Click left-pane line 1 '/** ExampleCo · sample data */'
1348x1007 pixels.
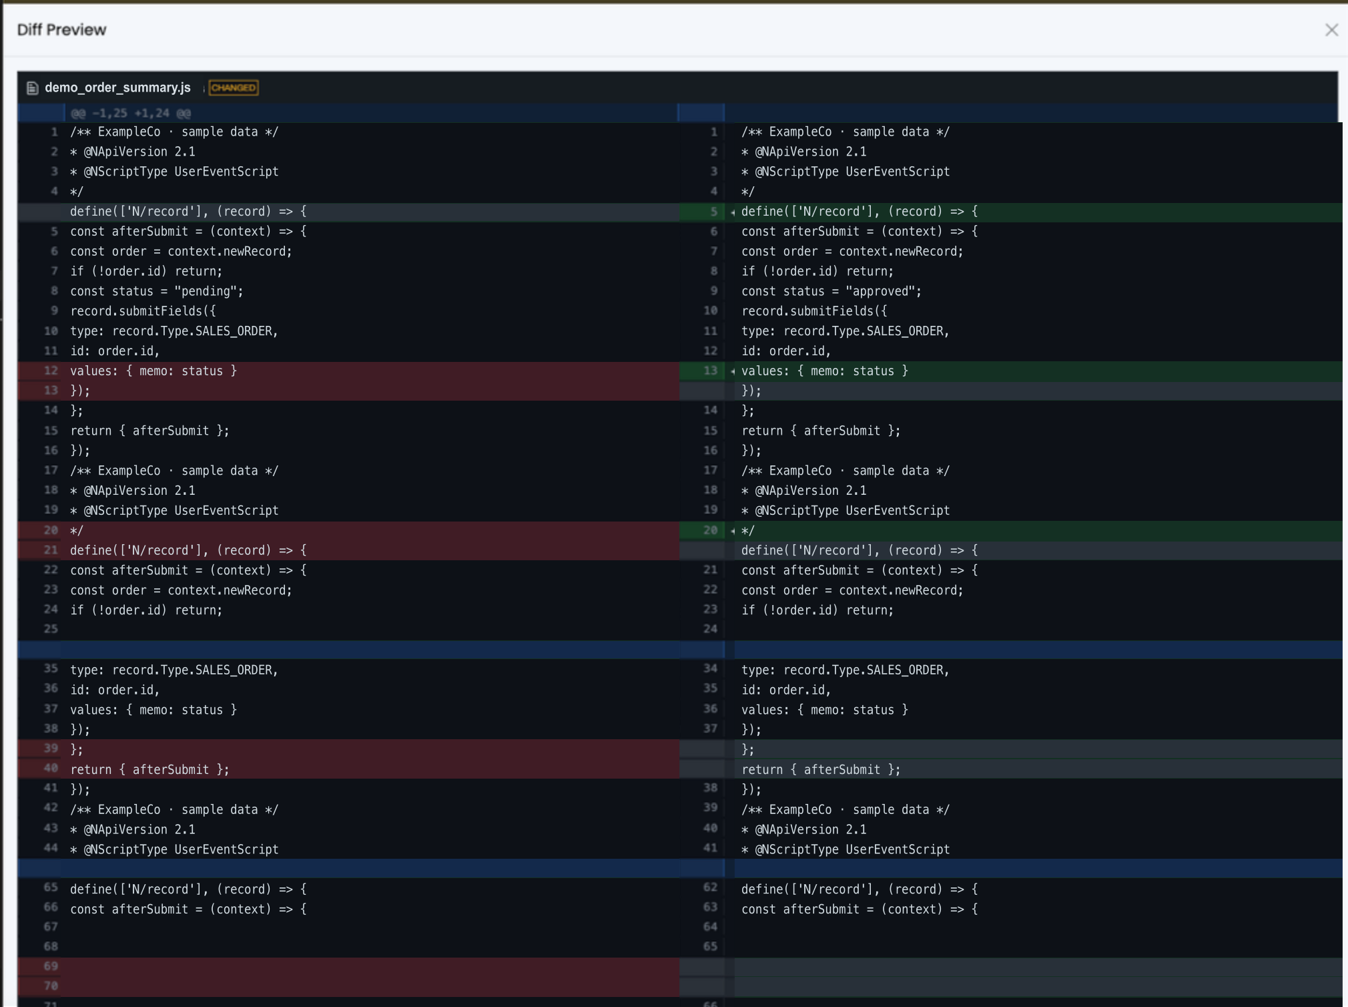point(174,132)
